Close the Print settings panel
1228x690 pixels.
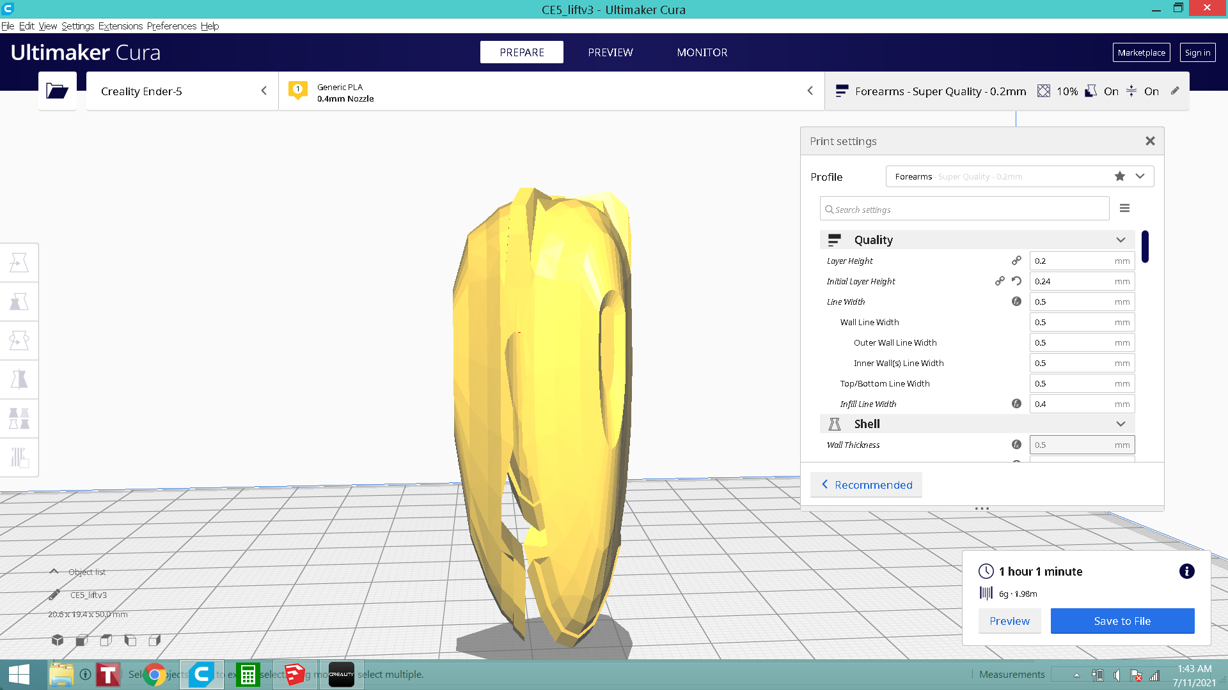pyautogui.click(x=1150, y=141)
